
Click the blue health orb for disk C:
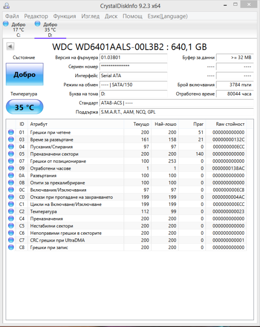tap(6, 24)
